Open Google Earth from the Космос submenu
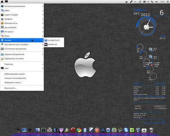 click(x=54, y=40)
